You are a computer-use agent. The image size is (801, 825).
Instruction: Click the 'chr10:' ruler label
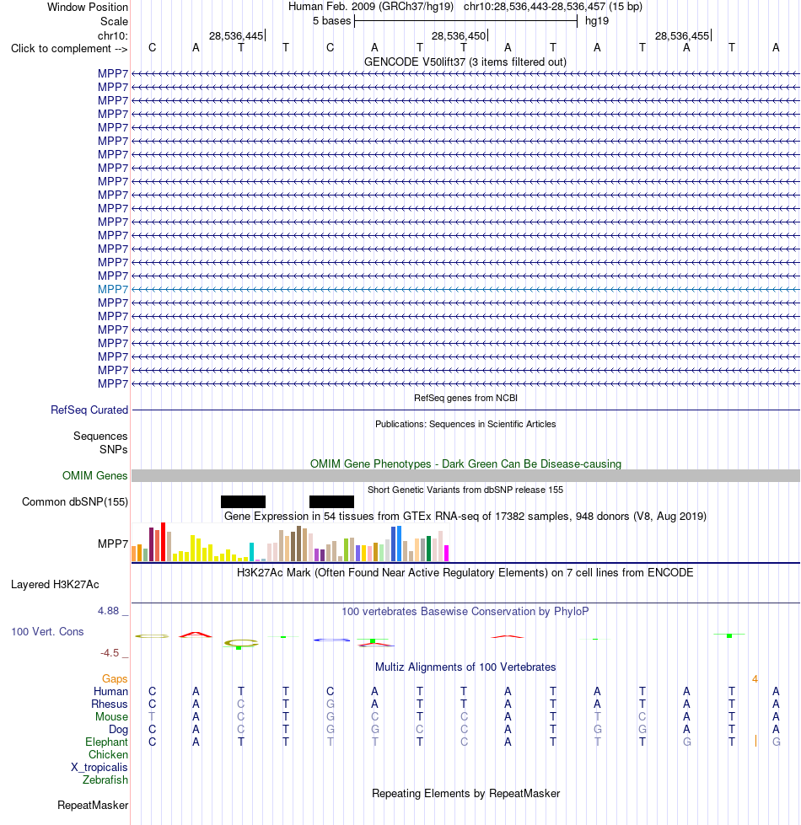[113, 35]
